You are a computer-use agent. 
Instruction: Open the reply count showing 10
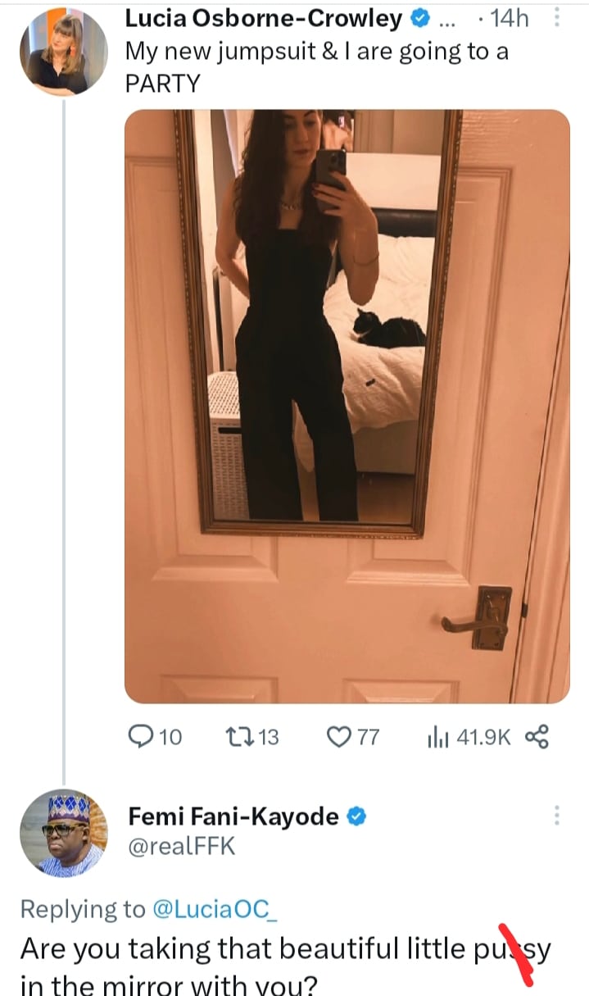pyautogui.click(x=170, y=737)
